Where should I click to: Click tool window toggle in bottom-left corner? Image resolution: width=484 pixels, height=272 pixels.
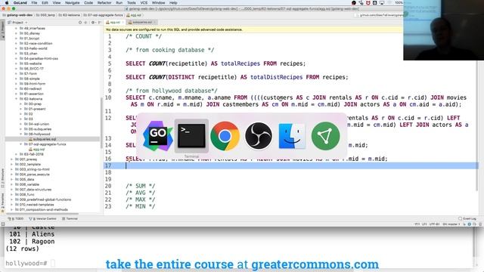pyautogui.click(x=3, y=224)
